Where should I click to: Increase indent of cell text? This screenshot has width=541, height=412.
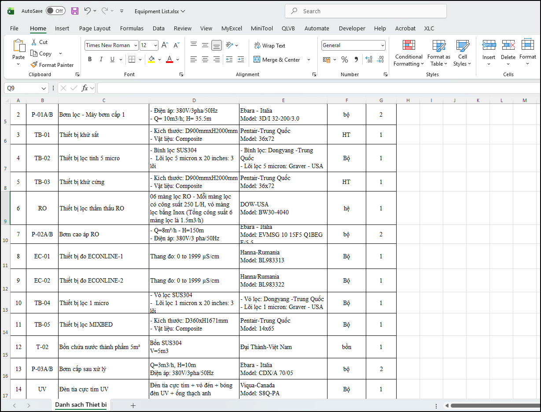click(x=240, y=59)
